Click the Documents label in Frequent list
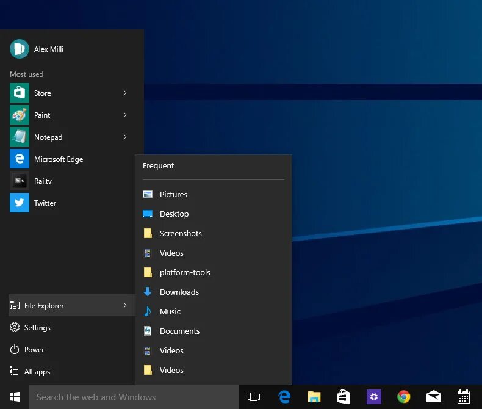This screenshot has height=409, width=482. pyautogui.click(x=179, y=331)
